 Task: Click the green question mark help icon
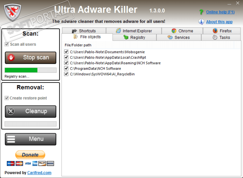click(201, 12)
